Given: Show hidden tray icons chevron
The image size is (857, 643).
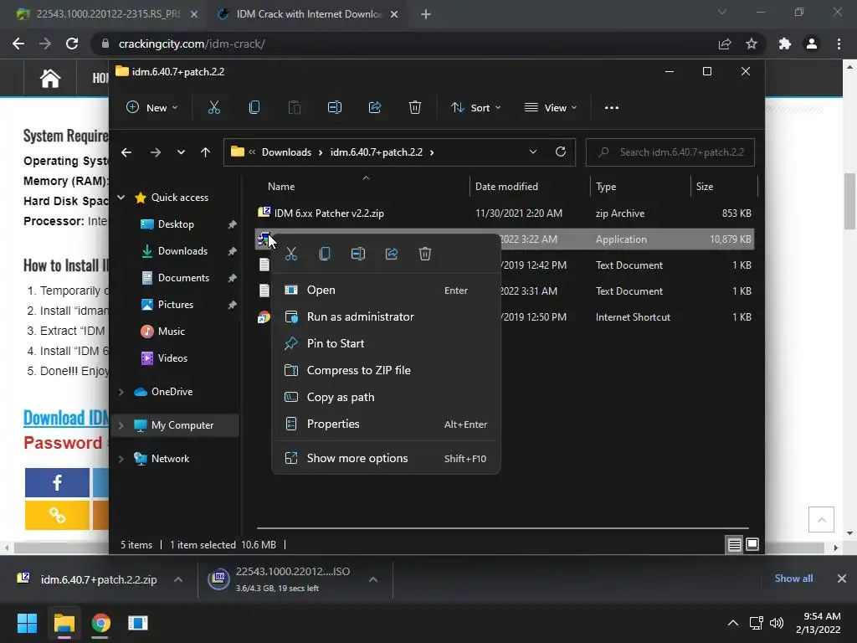Looking at the screenshot, I should click(x=733, y=623).
